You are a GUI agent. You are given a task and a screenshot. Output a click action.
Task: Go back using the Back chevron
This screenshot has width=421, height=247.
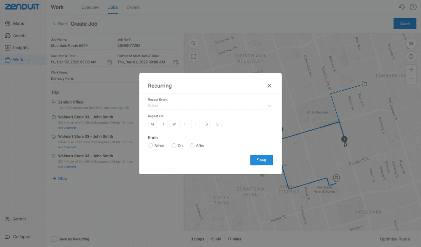pos(54,24)
